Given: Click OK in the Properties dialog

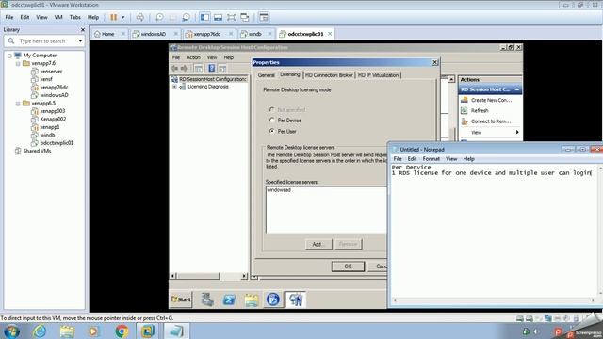Looking at the screenshot, I should coord(348,266).
